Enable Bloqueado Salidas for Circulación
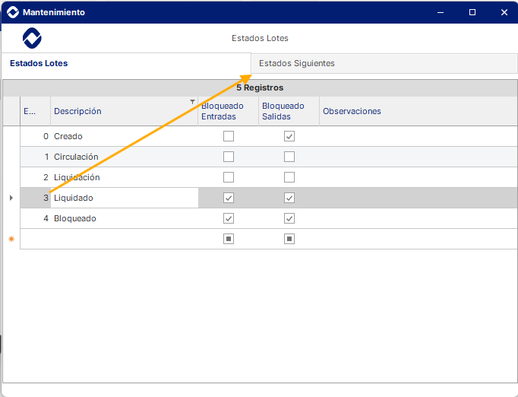 [289, 157]
